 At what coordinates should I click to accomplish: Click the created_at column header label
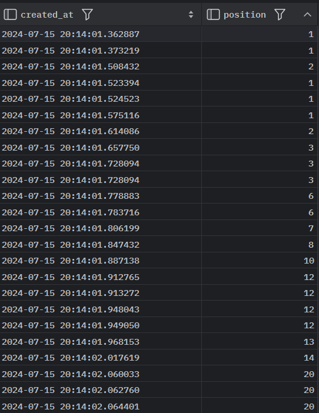[x=47, y=15]
